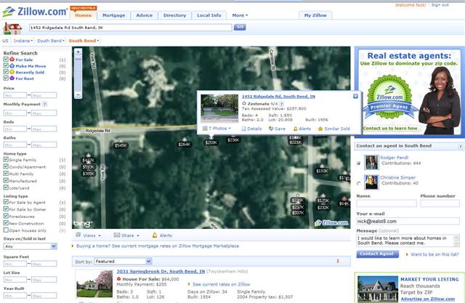
Task: View Similar Sold homes
Action: 334,129
